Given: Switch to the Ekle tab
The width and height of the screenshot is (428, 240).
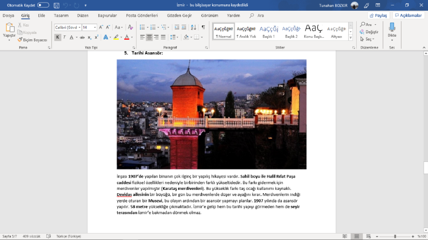Looking at the screenshot, I should pos(42,16).
